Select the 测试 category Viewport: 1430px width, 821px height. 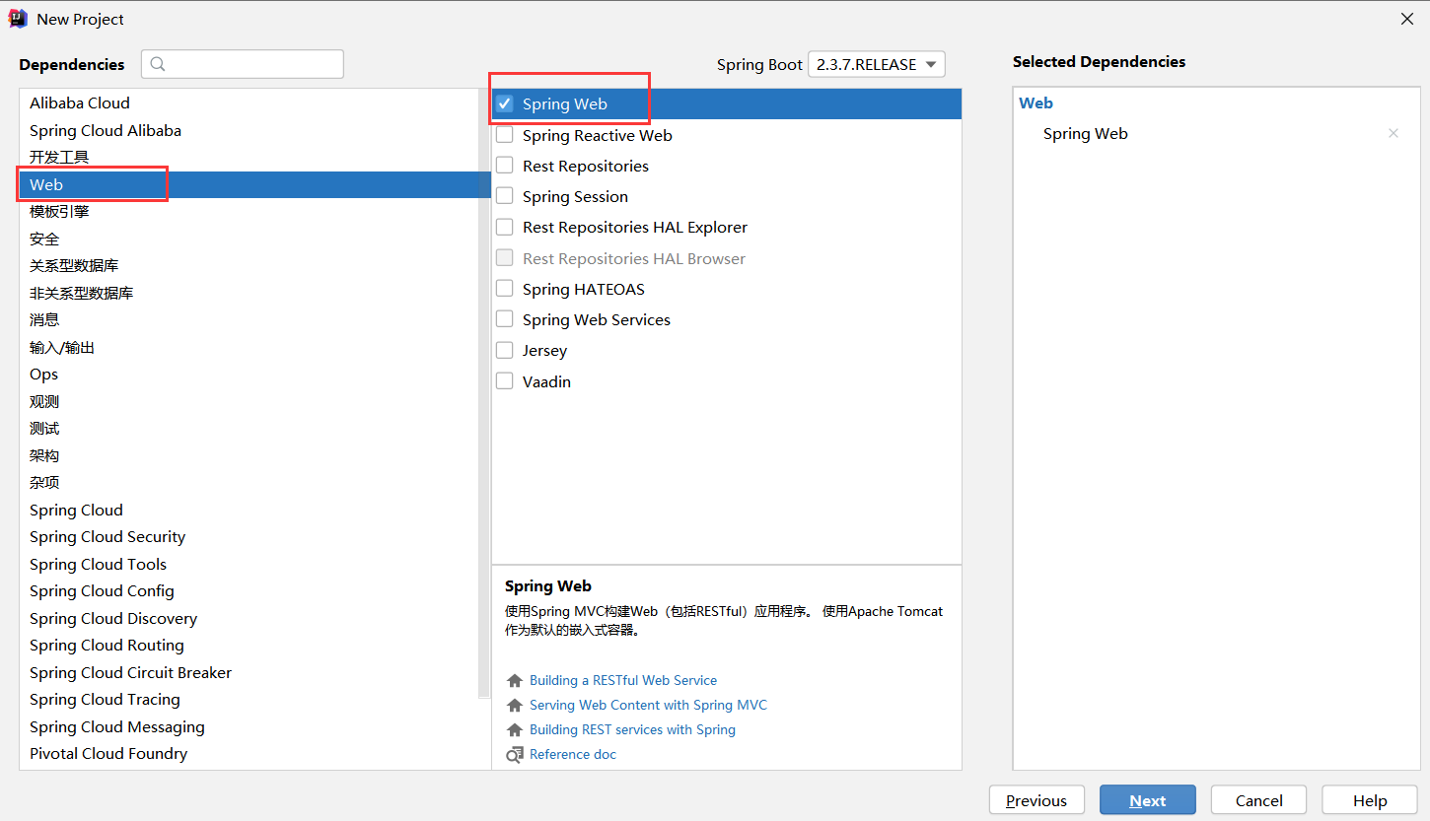[x=249, y=428]
